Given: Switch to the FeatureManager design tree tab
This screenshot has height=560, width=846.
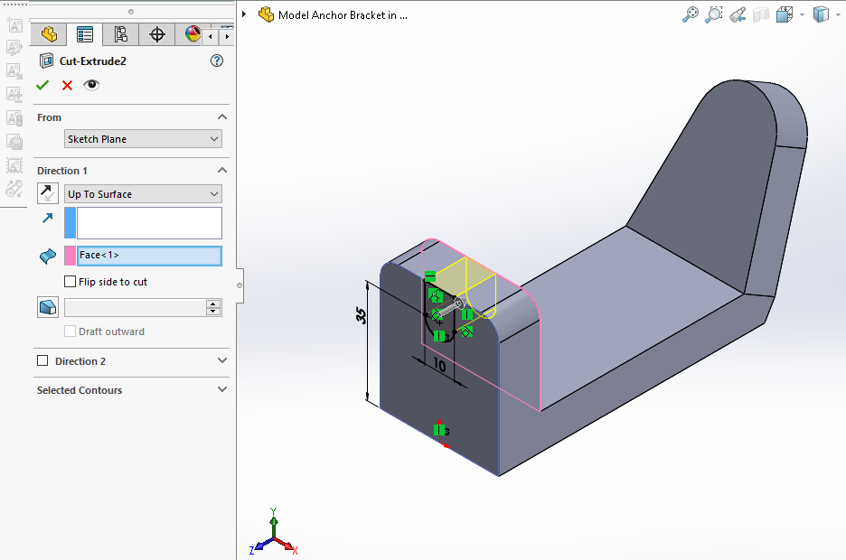Looking at the screenshot, I should [x=49, y=34].
